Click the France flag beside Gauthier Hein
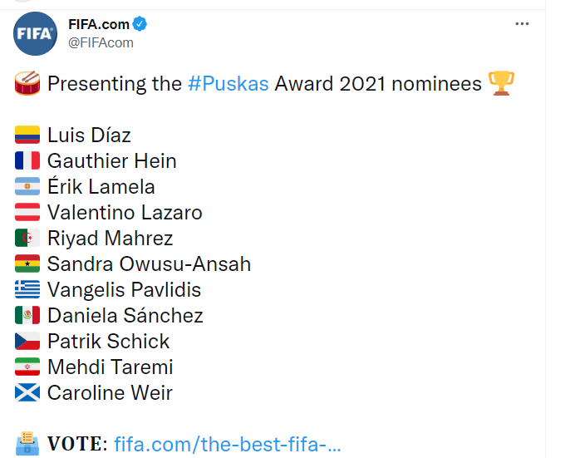The image size is (570, 458). click(27, 160)
